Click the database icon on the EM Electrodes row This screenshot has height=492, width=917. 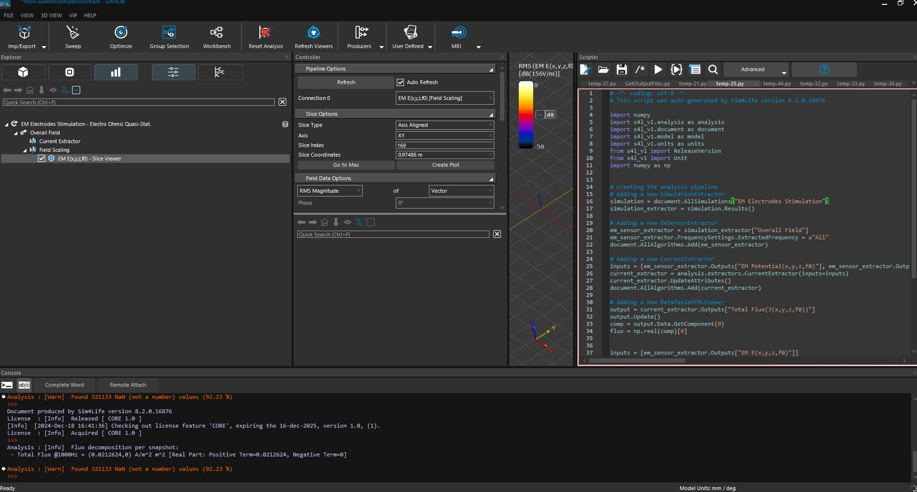point(285,124)
